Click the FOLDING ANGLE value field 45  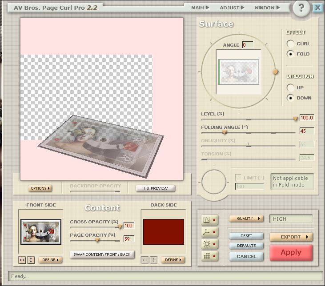pos(307,131)
